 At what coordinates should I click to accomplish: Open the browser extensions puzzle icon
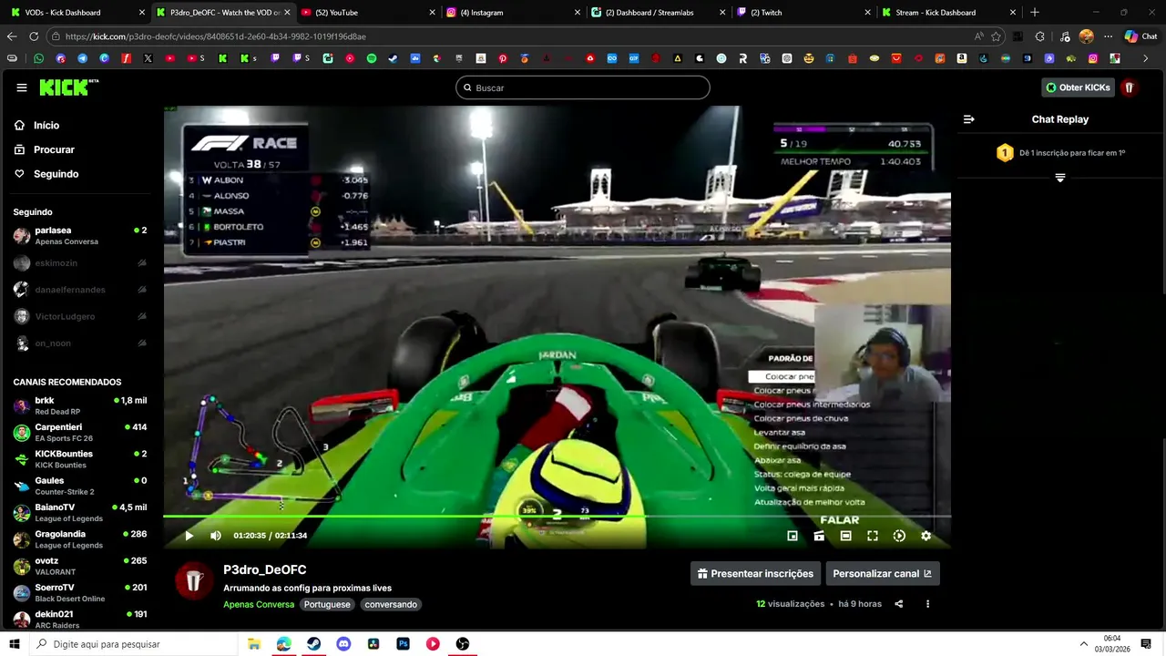1040,36
